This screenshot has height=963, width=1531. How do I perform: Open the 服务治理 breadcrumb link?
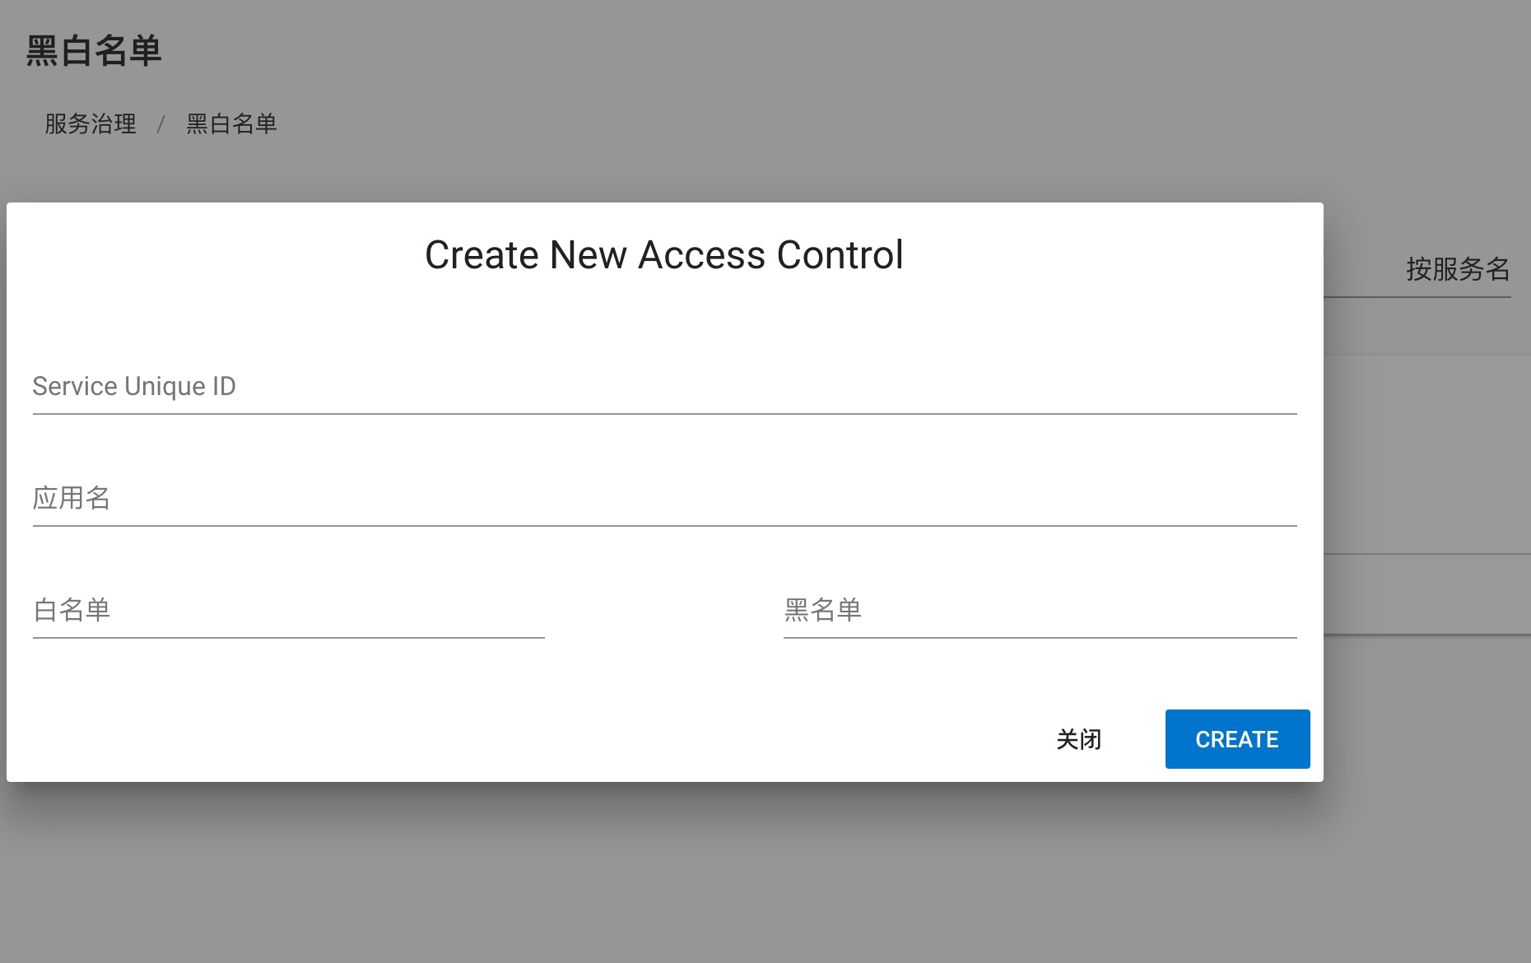pyautogui.click(x=91, y=124)
